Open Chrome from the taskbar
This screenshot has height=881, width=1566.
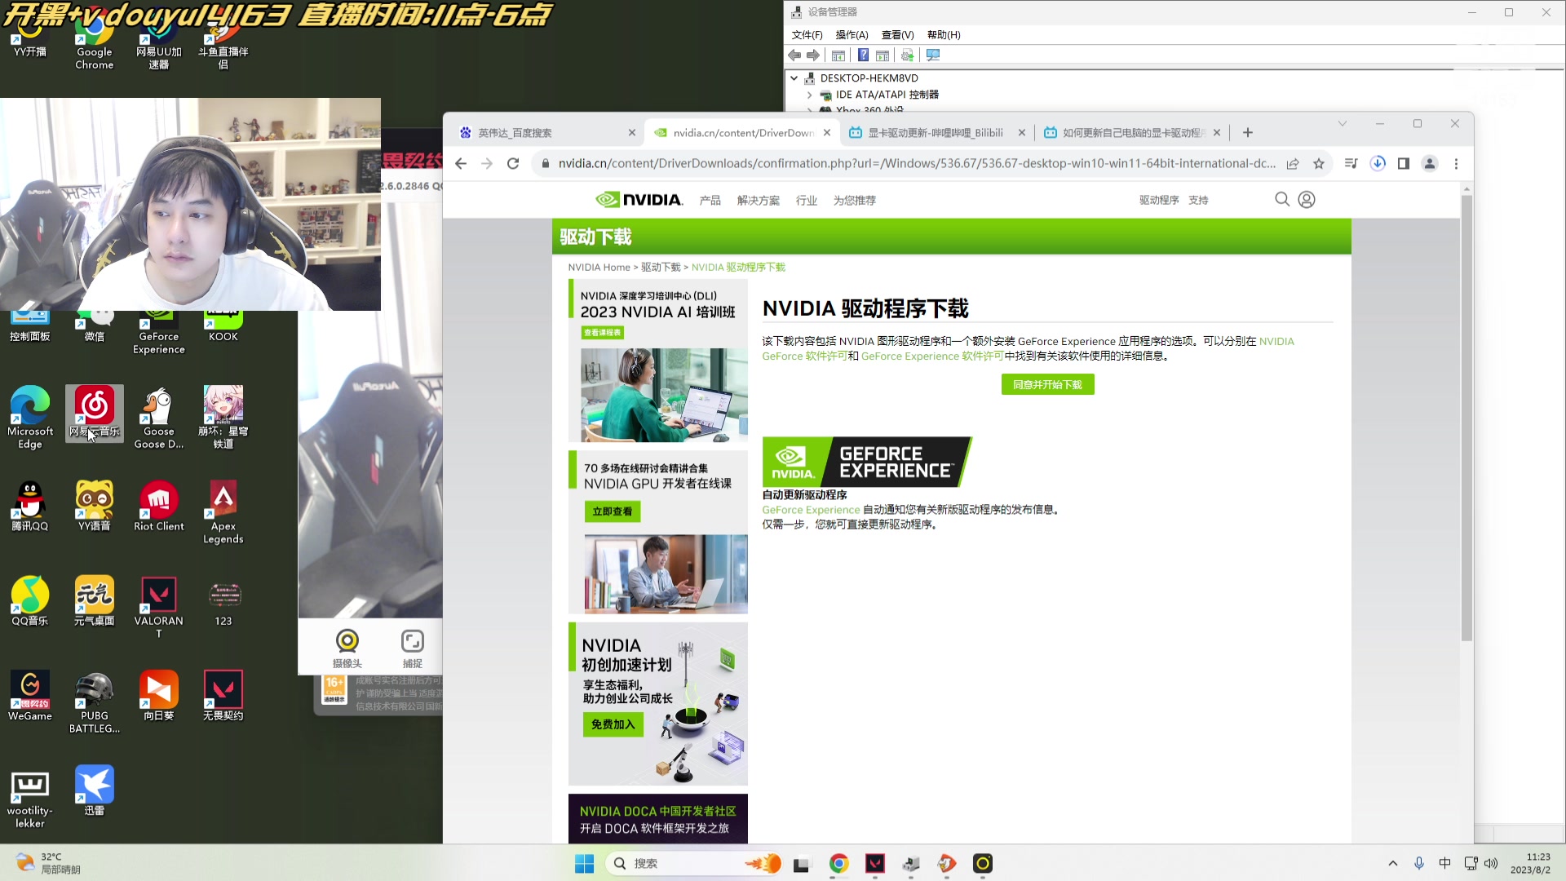(x=838, y=863)
